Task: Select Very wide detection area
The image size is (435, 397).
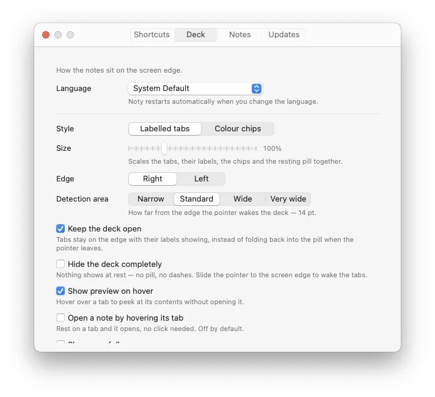Action: [x=288, y=199]
